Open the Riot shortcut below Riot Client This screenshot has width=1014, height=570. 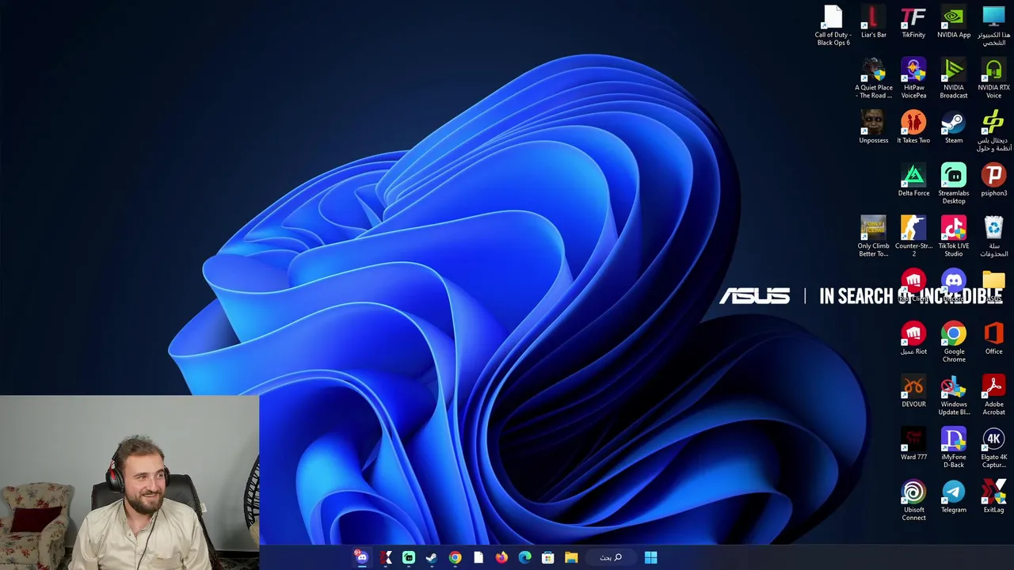(x=913, y=339)
